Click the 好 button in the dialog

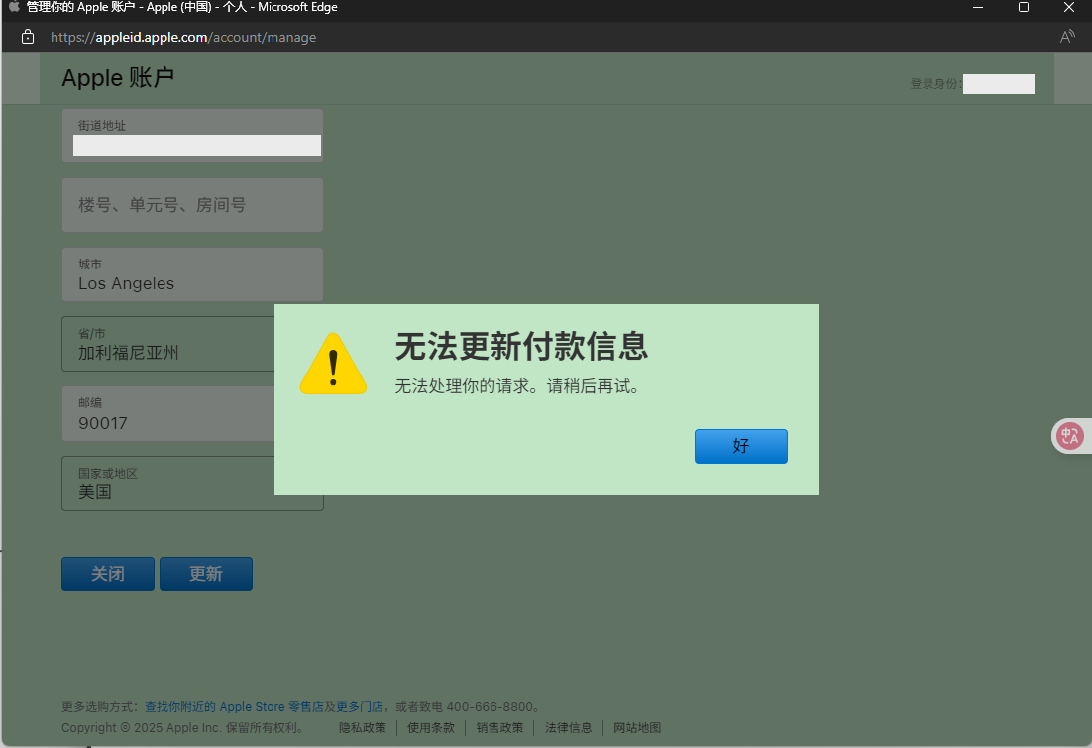(x=740, y=446)
